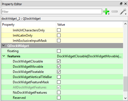Check NoDockWidgetFeatures checkbox
The image size is (128, 101).
59,93
